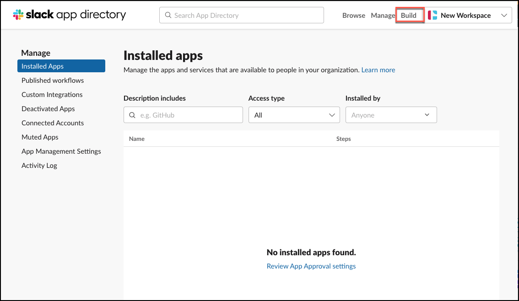
Task: Expand the Access type All dropdown
Action: [294, 115]
